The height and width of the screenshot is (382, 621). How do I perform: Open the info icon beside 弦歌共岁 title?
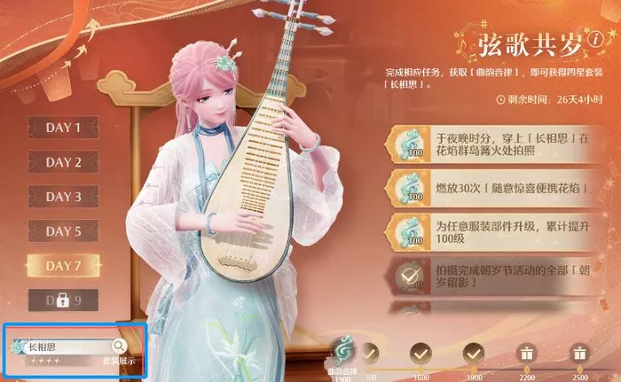pyautogui.click(x=595, y=39)
